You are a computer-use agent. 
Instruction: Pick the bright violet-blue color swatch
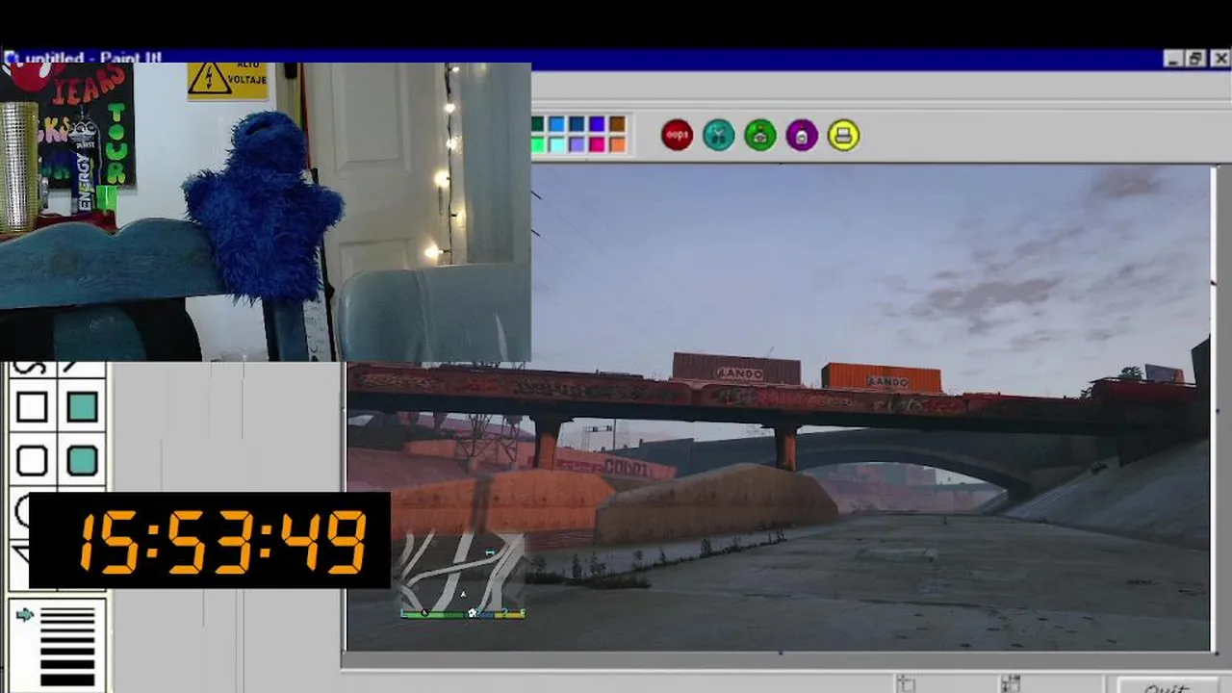(x=597, y=124)
